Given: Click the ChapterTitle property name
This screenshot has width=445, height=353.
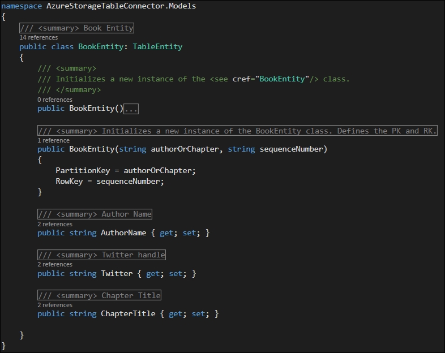Looking at the screenshot, I should coord(128,314).
